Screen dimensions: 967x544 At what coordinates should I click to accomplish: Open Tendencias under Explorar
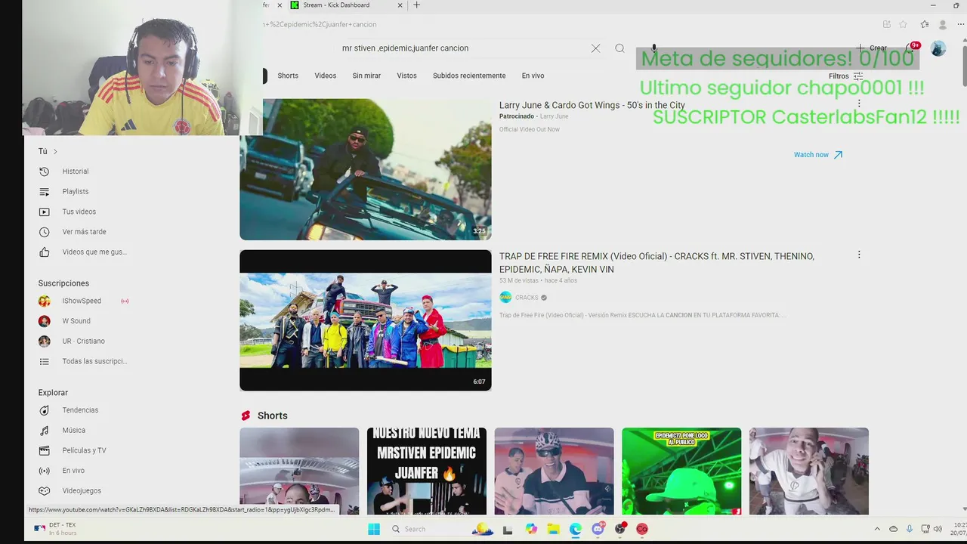coord(80,410)
